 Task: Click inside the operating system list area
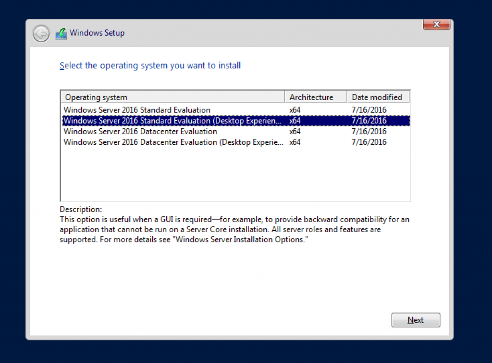pyautogui.click(x=234, y=173)
